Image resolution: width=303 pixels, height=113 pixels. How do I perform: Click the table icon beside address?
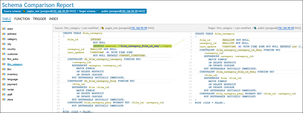tap(3, 34)
